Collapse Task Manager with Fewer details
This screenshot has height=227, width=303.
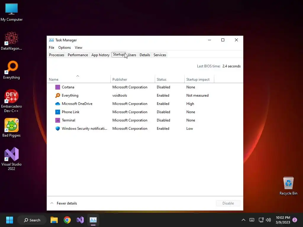pyautogui.click(x=64, y=203)
